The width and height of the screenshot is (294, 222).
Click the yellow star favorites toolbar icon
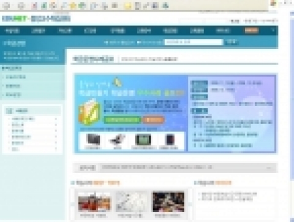(73, 6)
